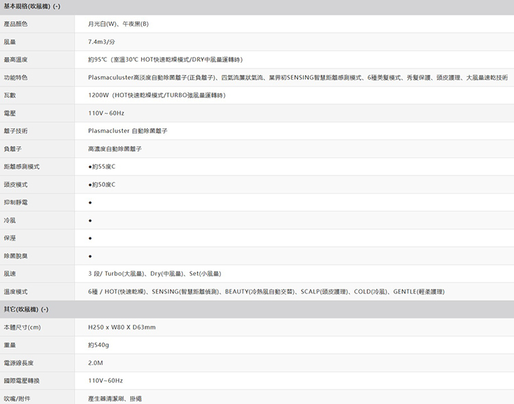The height and width of the screenshot is (404, 514).
Task: Click the 約55度C distance sensing value
Action: point(102,167)
